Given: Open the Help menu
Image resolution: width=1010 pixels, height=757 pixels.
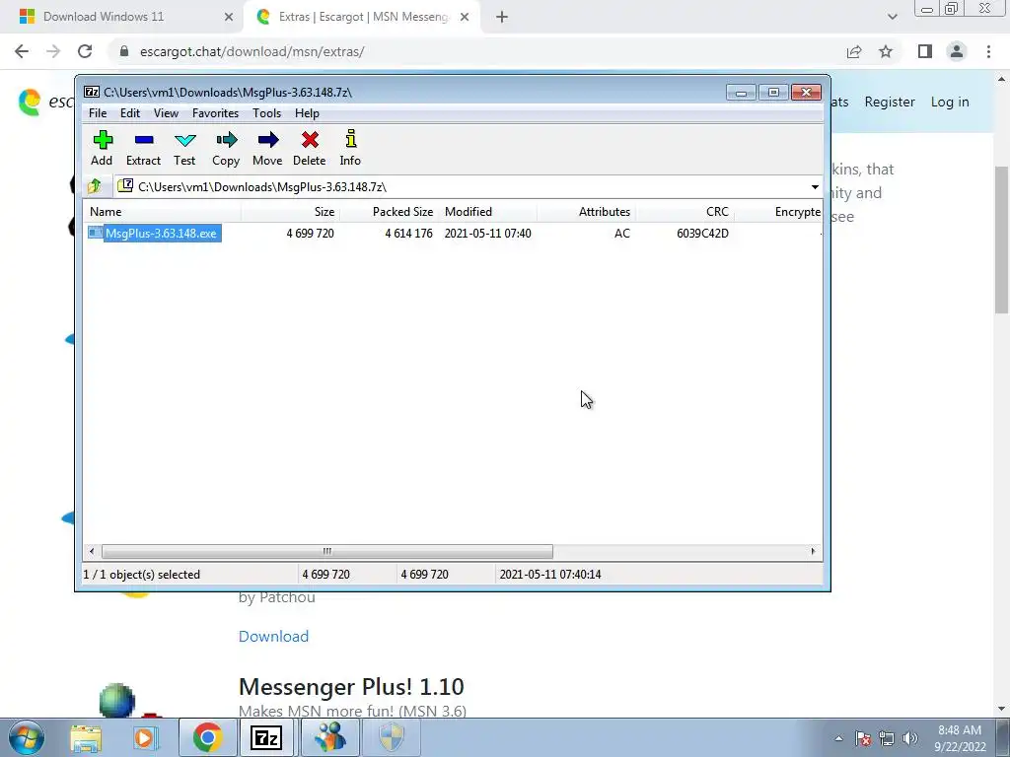Looking at the screenshot, I should point(308,113).
